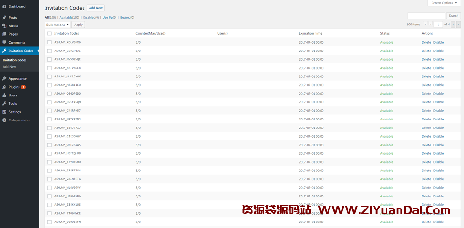
Task: Open the Bulk Actions dropdown
Action: [58, 25]
